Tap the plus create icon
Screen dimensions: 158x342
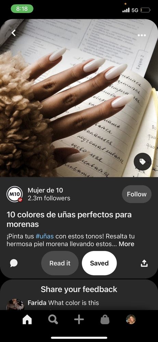point(79,320)
